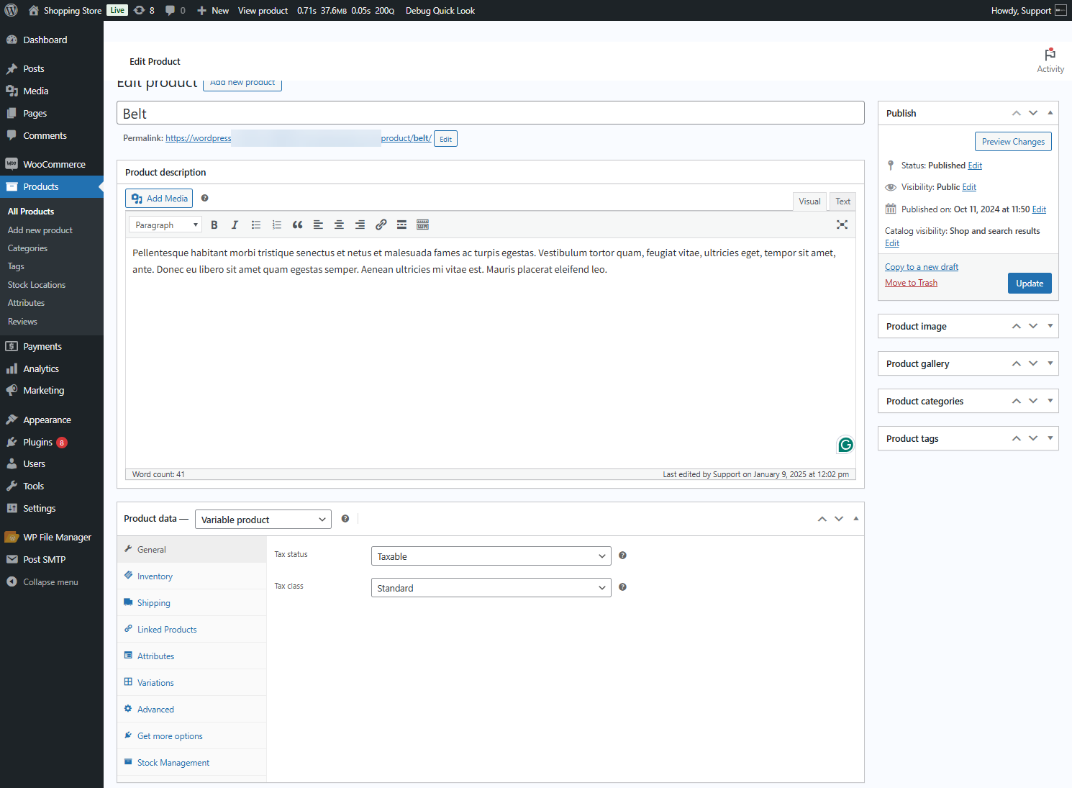
Task: Insert a numbered list
Action: click(x=276, y=225)
